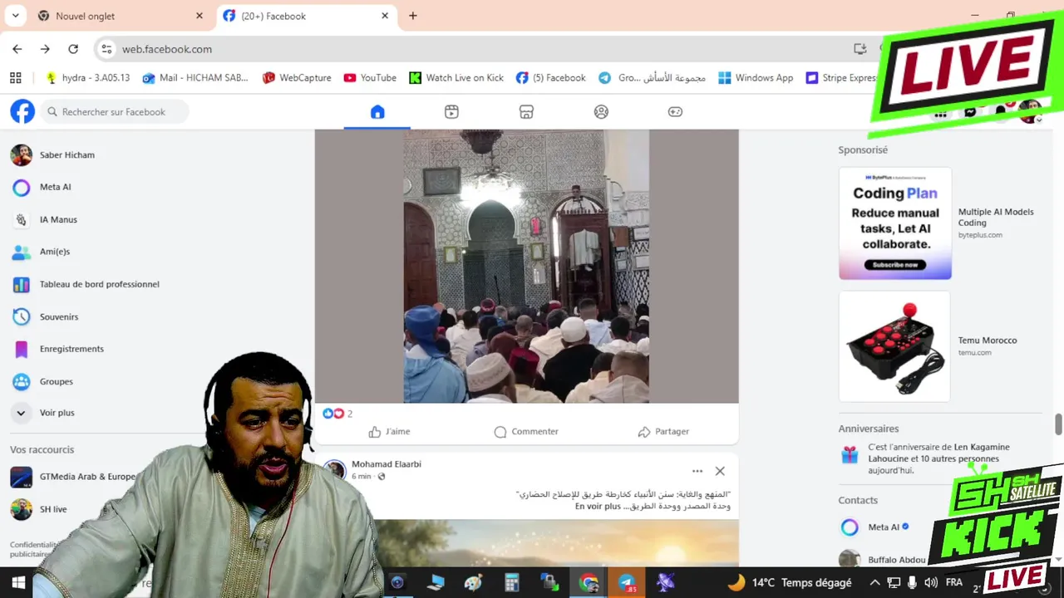View reactions count on mosque post
This screenshot has height=598, width=1064.
point(337,414)
